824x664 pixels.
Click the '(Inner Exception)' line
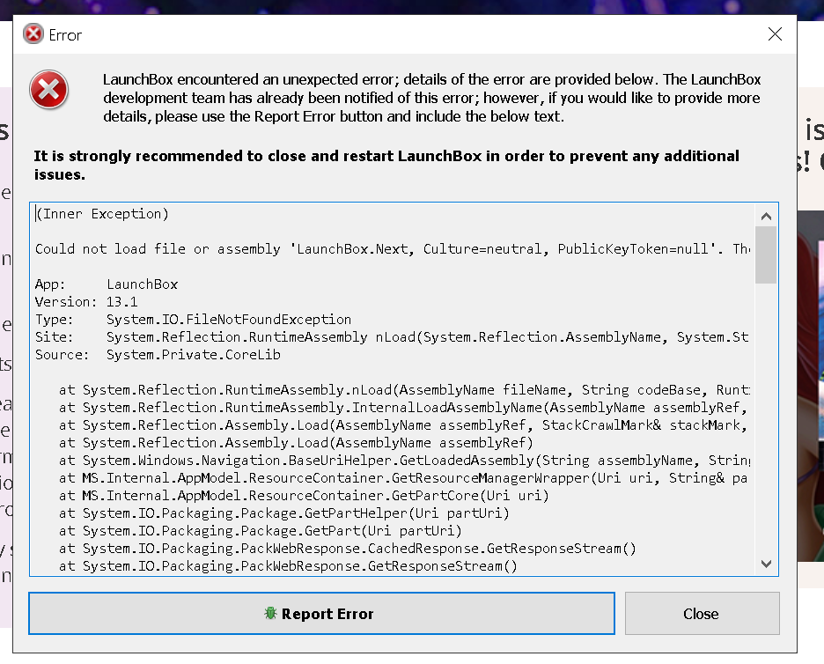click(102, 214)
